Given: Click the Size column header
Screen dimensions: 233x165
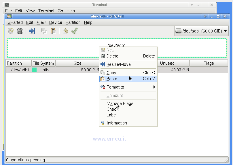Looking at the screenshot, I should pyautogui.click(x=77, y=63).
